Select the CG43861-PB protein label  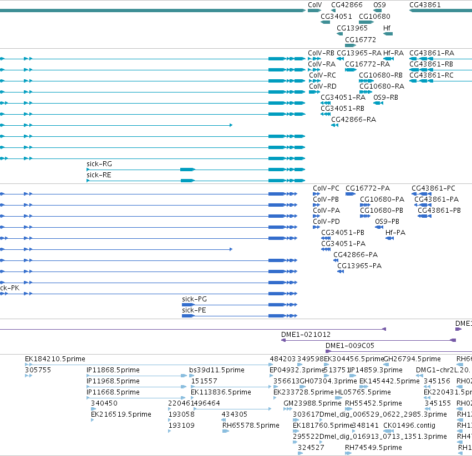coord(439,211)
